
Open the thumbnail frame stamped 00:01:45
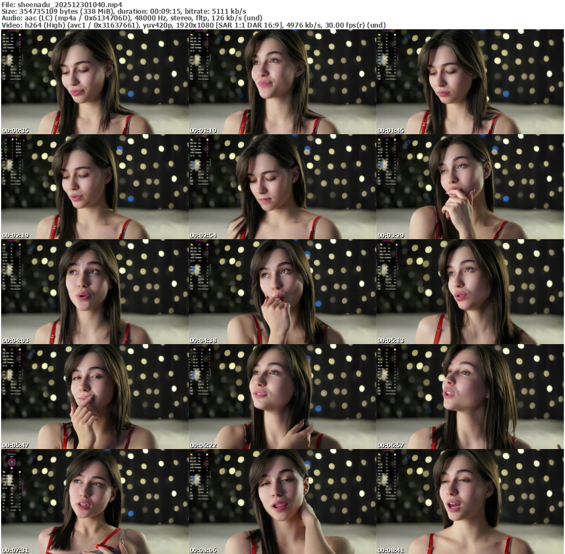click(x=470, y=82)
